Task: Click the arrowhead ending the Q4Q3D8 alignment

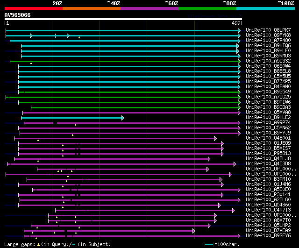Action: tap(235, 164)
